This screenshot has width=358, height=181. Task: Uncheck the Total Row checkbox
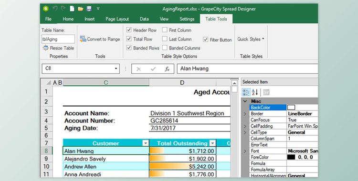[129, 39]
